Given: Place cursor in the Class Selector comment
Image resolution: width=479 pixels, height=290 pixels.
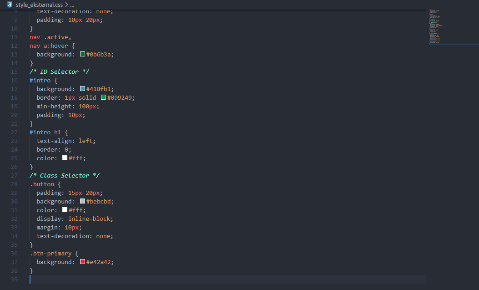Looking at the screenshot, I should click(x=64, y=175).
